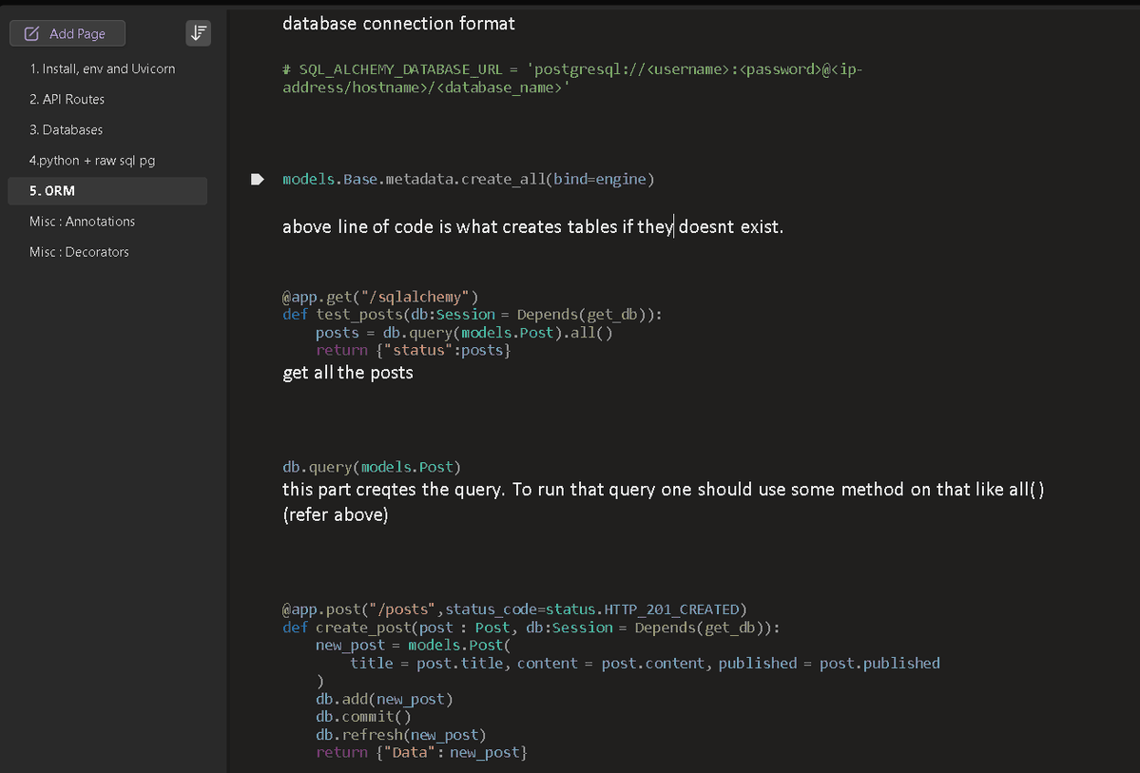This screenshot has width=1140, height=773.
Task: Click the tag marker beside models.Base.metadata line
Action: click(258, 179)
